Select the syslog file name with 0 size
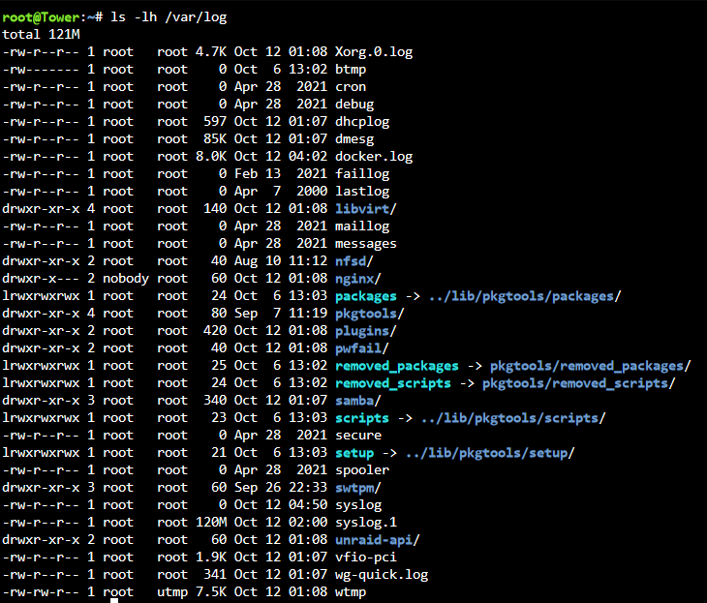The height and width of the screenshot is (603, 707). pyautogui.click(x=358, y=505)
